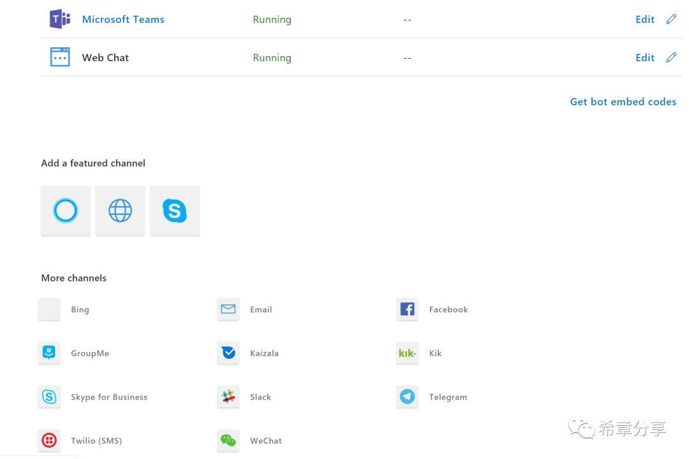This screenshot has width=689, height=459.
Task: Select the Web Chat channel name
Action: 105,57
